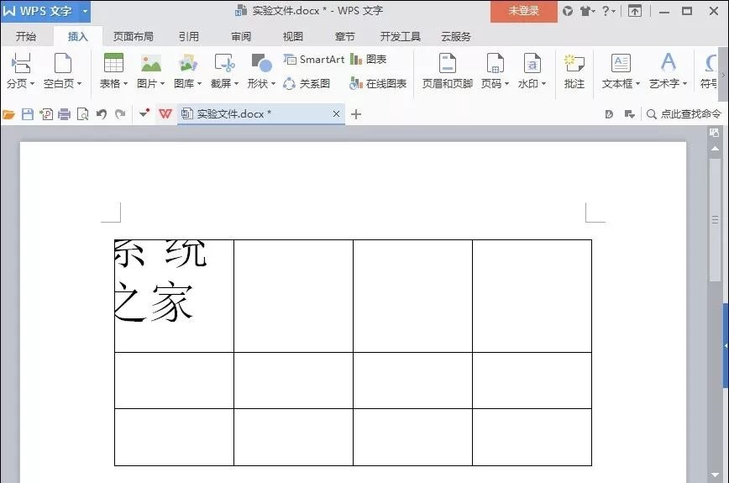Viewport: 729px width, 483px height.
Task: Open a new document tab with plus
Action: [x=355, y=114]
